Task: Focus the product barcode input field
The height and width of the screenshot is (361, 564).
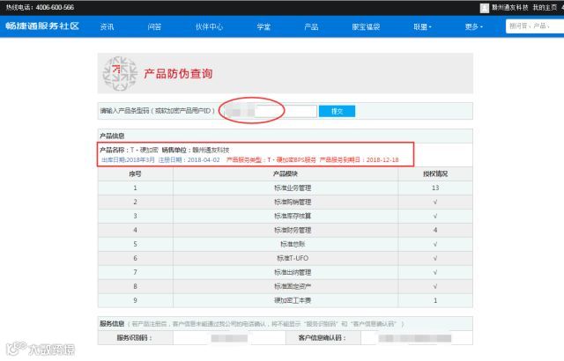Action: [269, 111]
